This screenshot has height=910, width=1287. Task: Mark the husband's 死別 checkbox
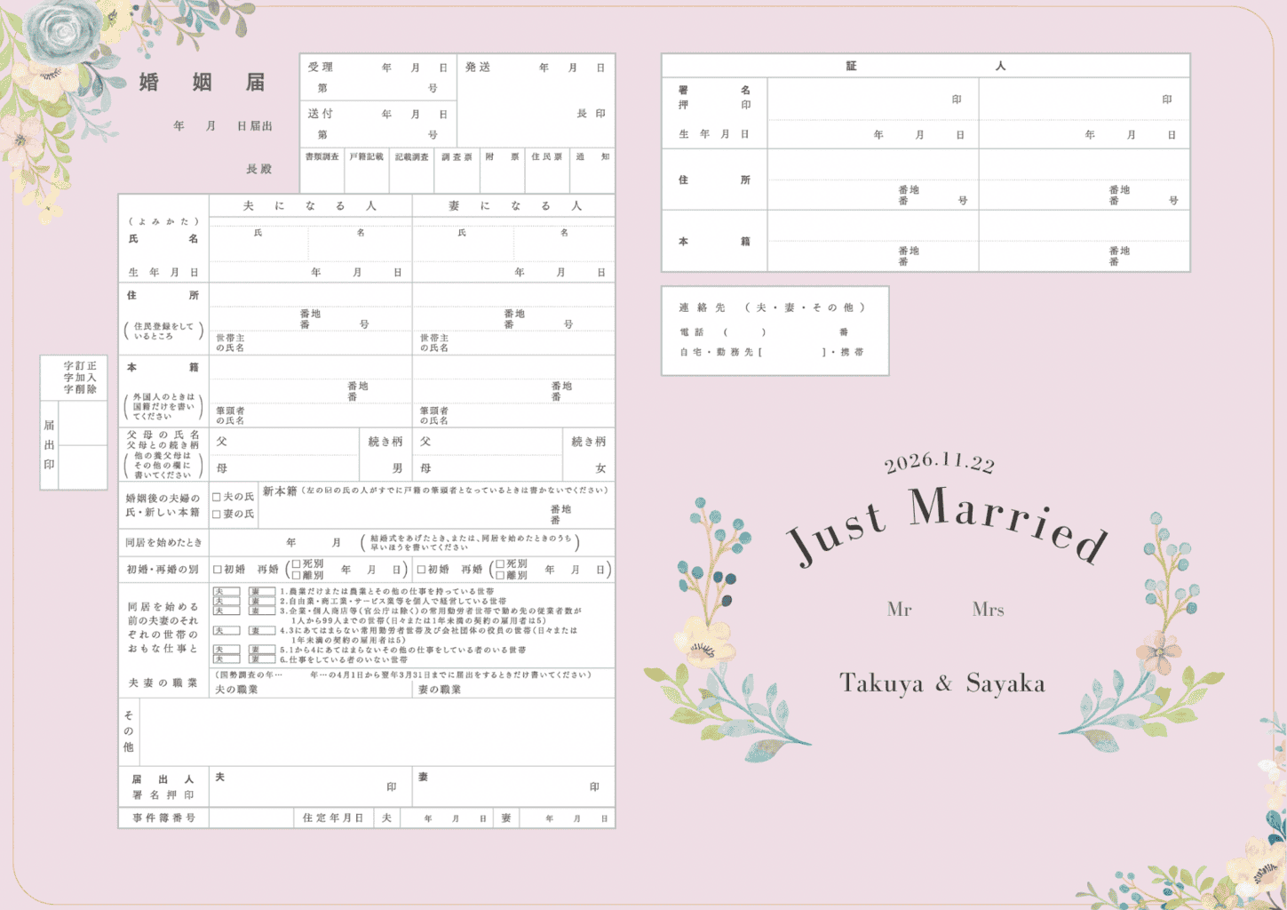click(x=297, y=564)
